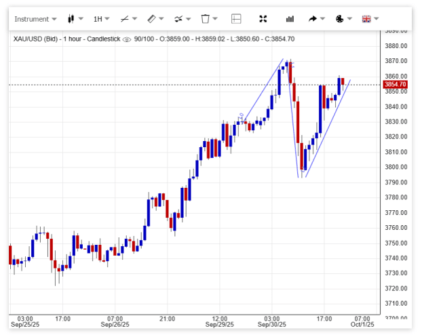Image resolution: width=424 pixels, height=335 pixels.
Task: Click the trash delete drawings icon
Action: tap(206, 19)
